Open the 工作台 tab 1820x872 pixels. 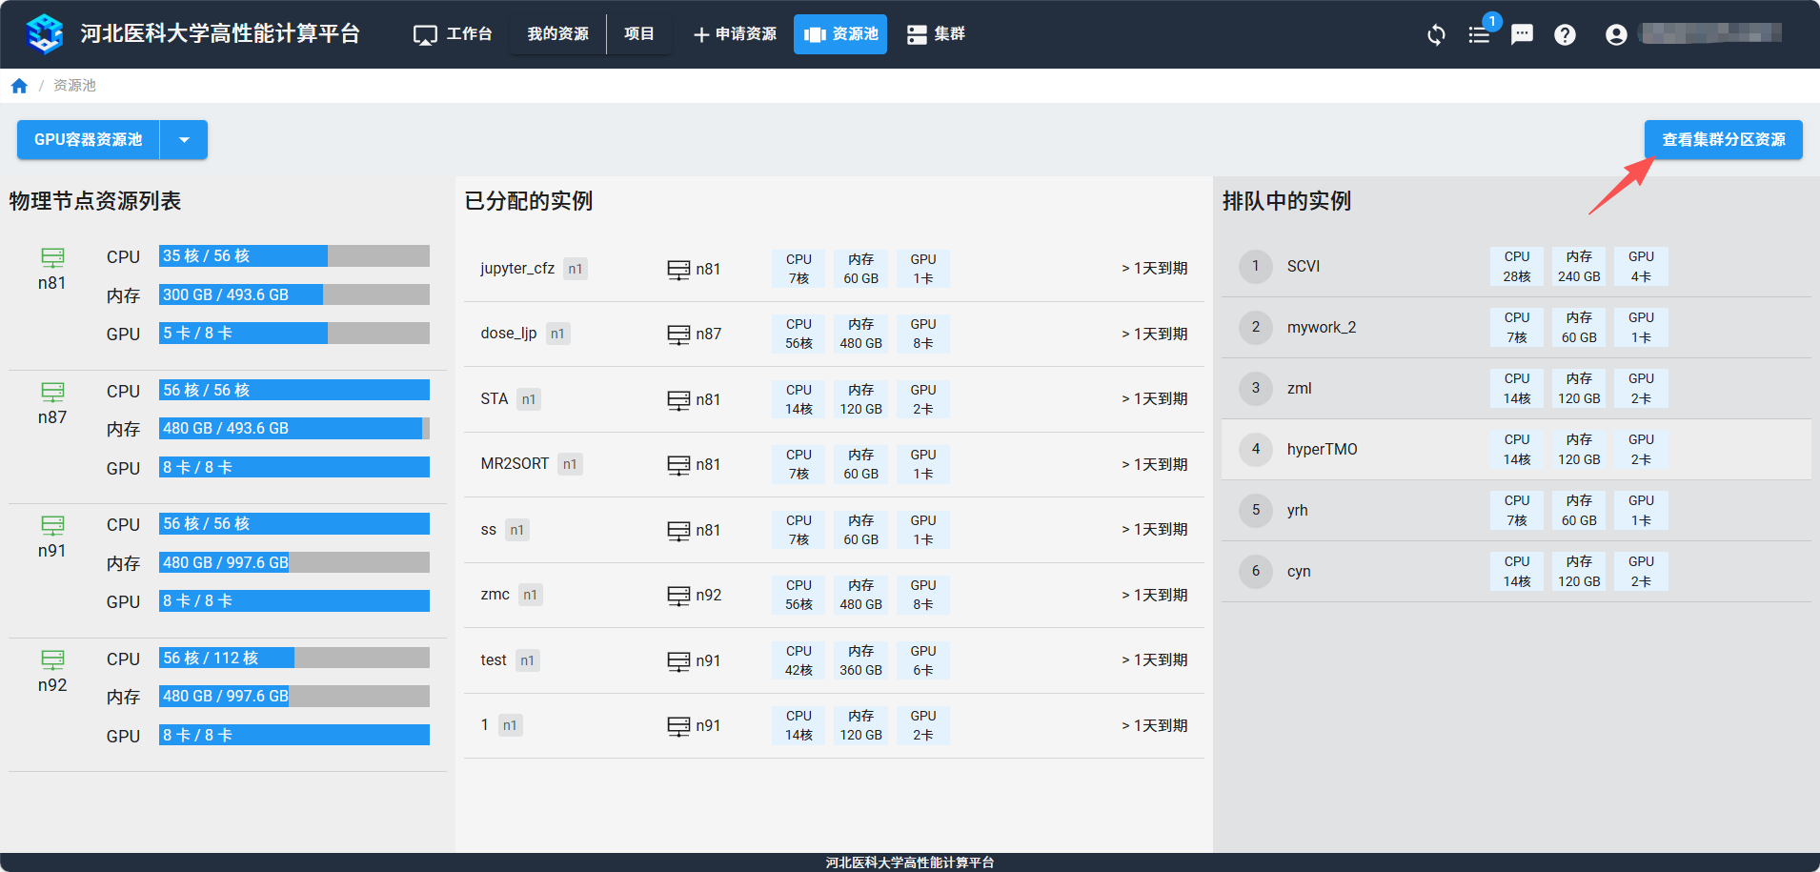point(453,34)
